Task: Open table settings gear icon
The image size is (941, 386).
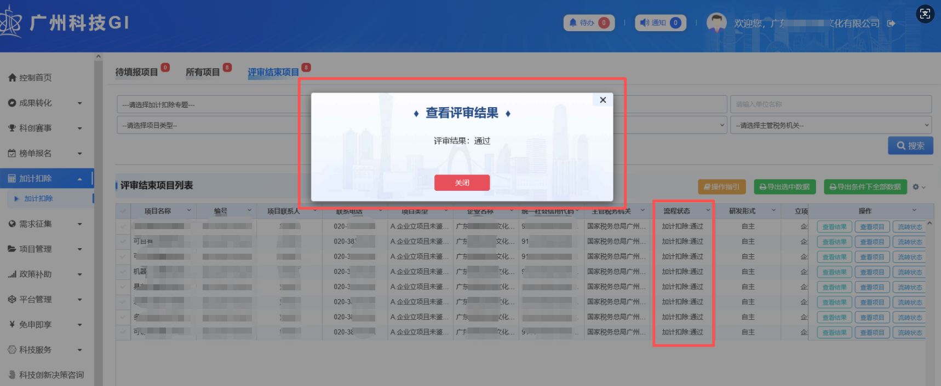Action: [916, 187]
